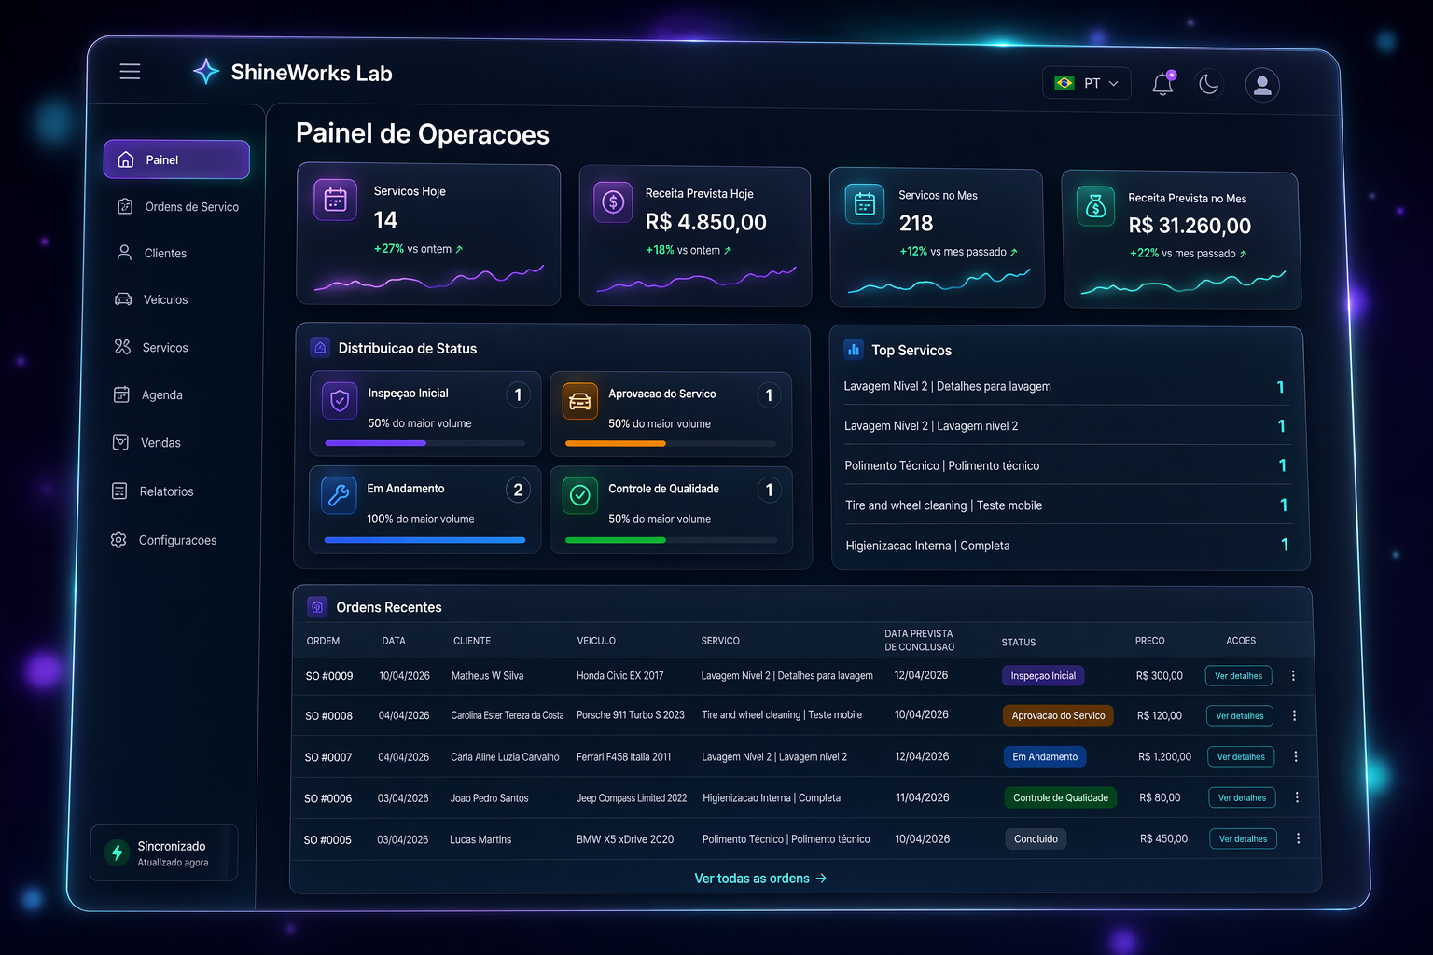Click the Em Andamento status badge in table
The image size is (1433, 955).
(x=1045, y=756)
